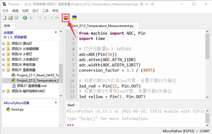Open boot.py on the MicroPython device
Image resolution: width=212 pixels, height=134 pixels.
18,109
